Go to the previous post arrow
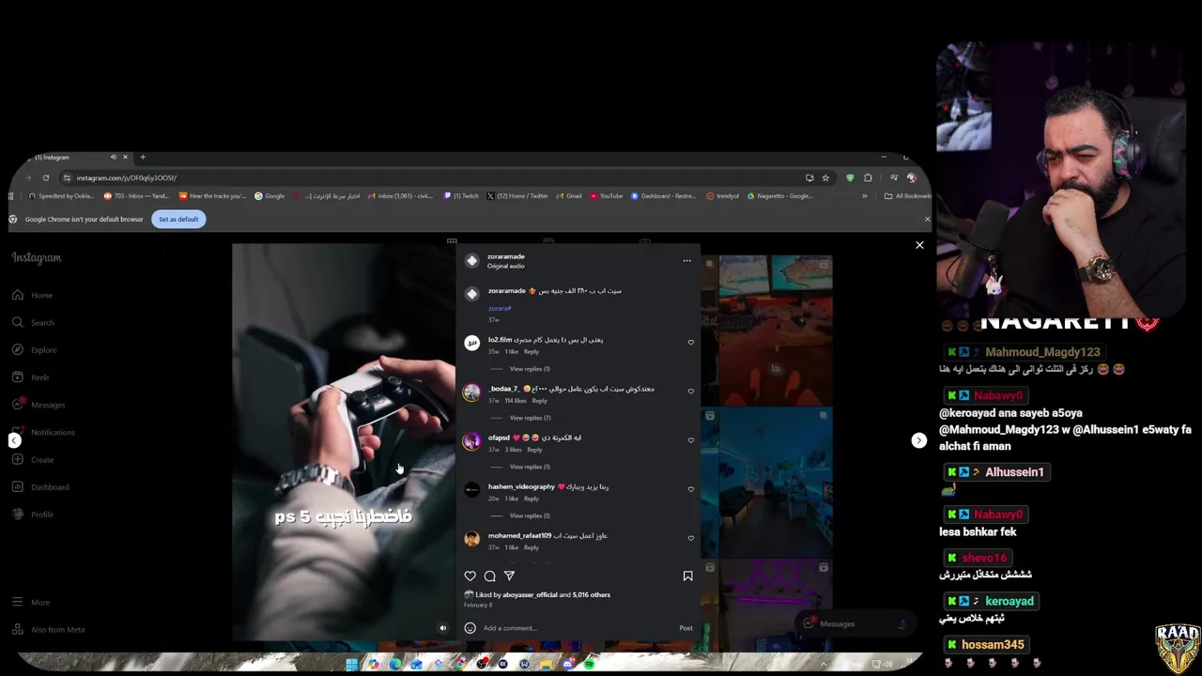 point(14,440)
